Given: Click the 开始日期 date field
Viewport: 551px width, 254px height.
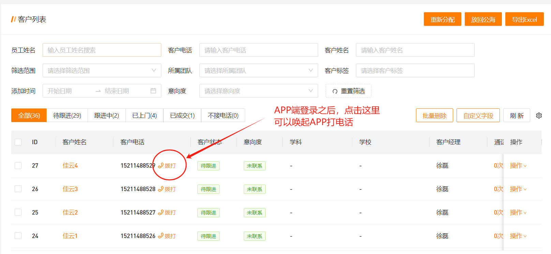Looking at the screenshot, I should point(60,91).
